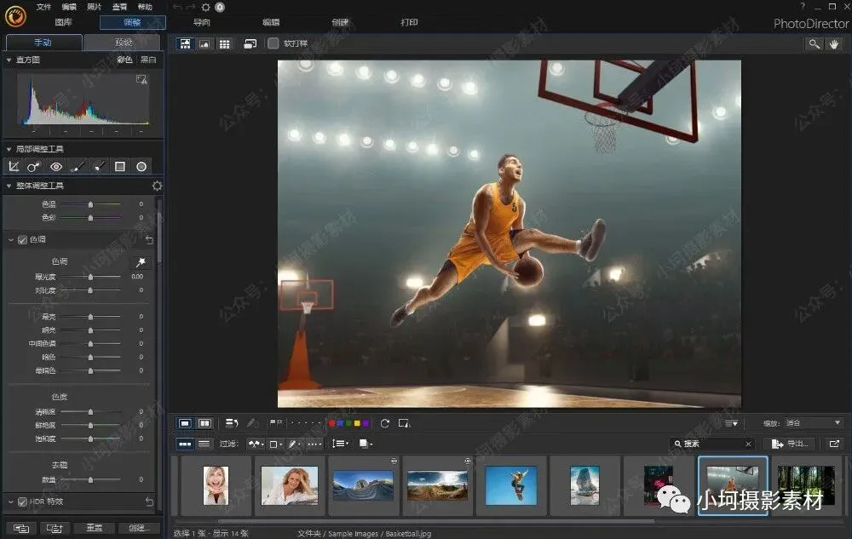
Task: Click the white balance eyedropper in 色调
Action: 141,263
